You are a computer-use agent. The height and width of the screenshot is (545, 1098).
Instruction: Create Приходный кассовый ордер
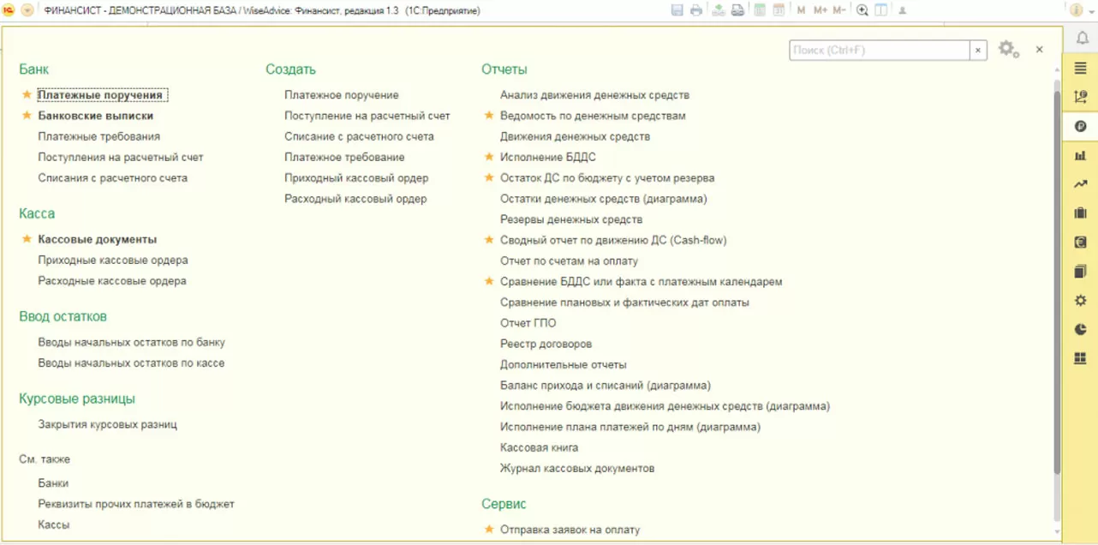click(x=356, y=178)
